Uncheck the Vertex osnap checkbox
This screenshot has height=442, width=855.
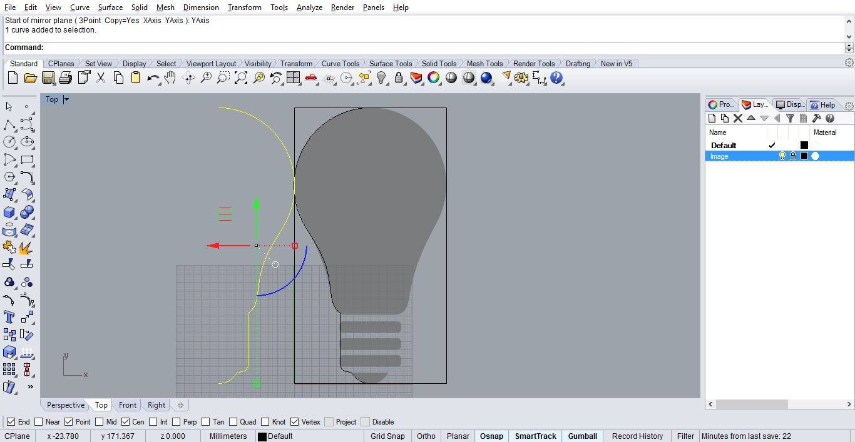pyautogui.click(x=295, y=422)
